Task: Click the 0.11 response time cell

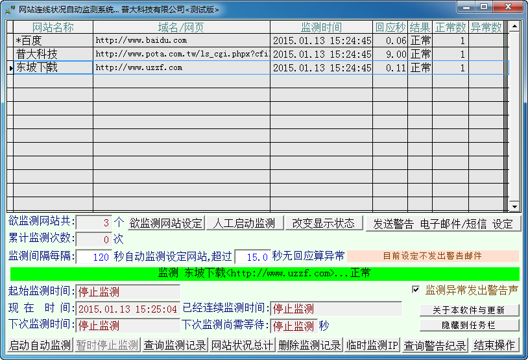Action: pyautogui.click(x=390, y=67)
